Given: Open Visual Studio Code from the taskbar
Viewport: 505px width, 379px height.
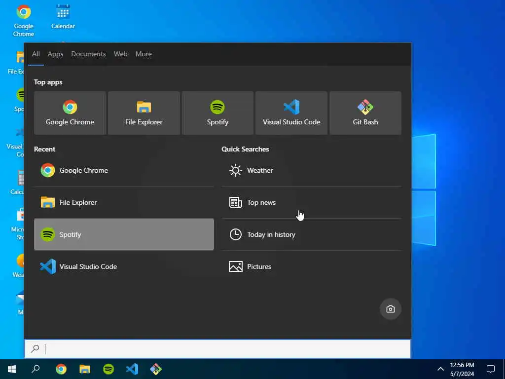Looking at the screenshot, I should (132, 369).
